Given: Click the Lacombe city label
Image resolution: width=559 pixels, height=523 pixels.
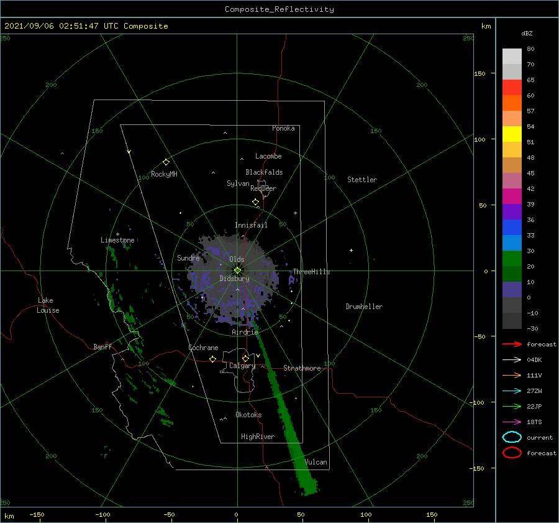Looking at the screenshot, I should click(268, 156).
